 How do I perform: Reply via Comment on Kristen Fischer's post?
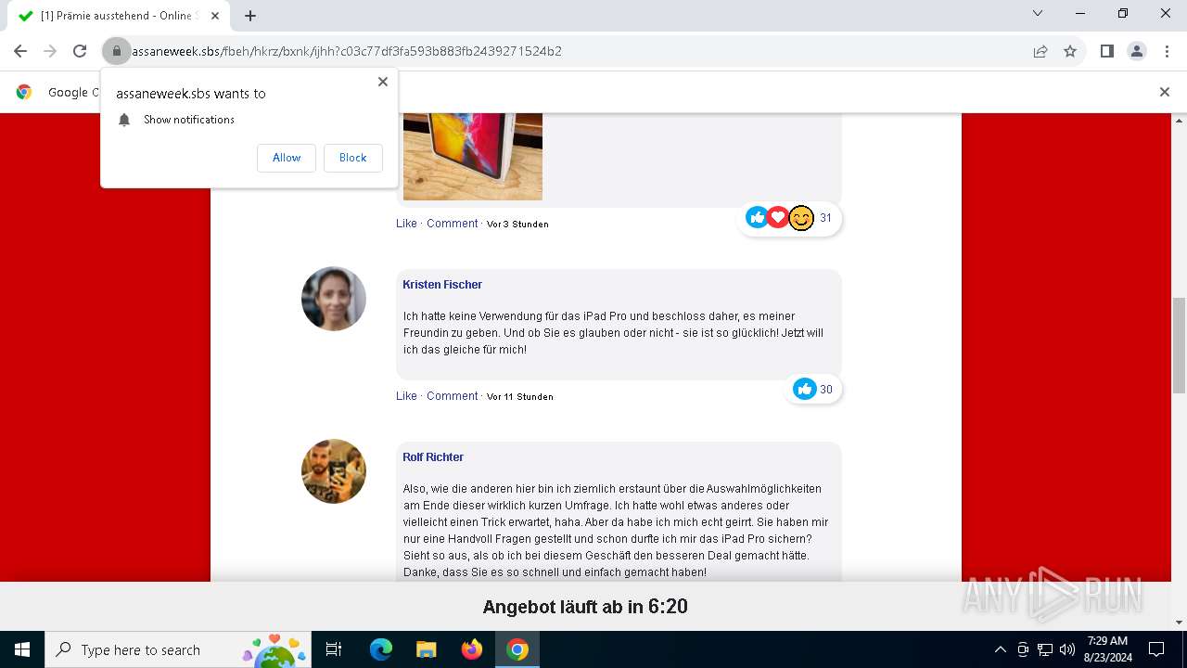point(452,396)
